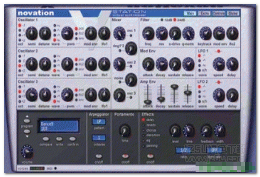Adjust the Oscillator 1 semi knob
This screenshot has height=177, width=260.
point(31,33)
